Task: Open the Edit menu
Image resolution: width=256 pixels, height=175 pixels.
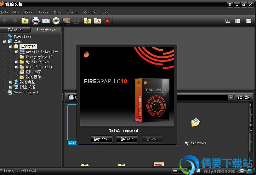Action: pyautogui.click(x=16, y=12)
